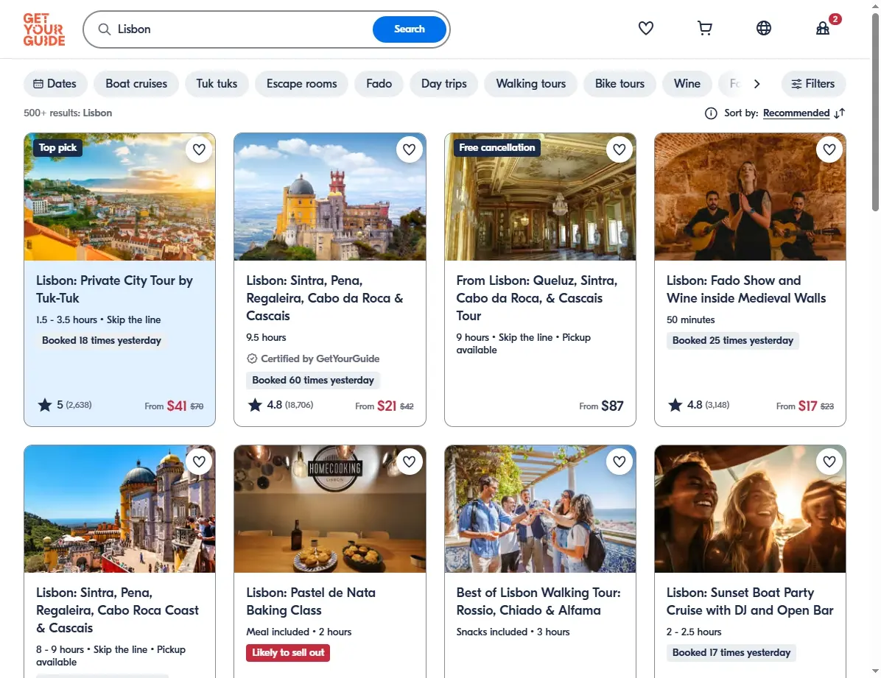881x678 pixels.
Task: Open Lisbon: Sunset Boat Party Cruise title
Action: (x=750, y=601)
